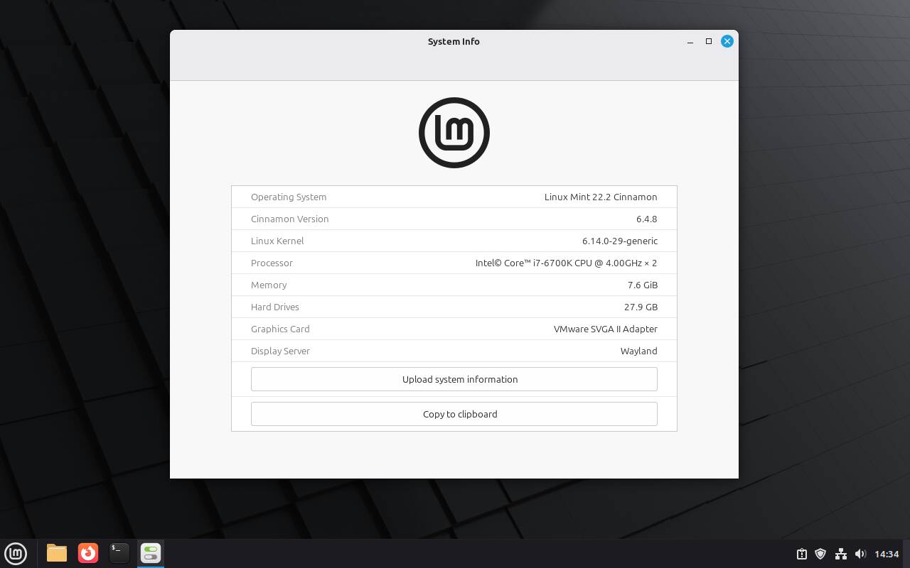
Task: Select the Wayland value
Action: pos(638,351)
